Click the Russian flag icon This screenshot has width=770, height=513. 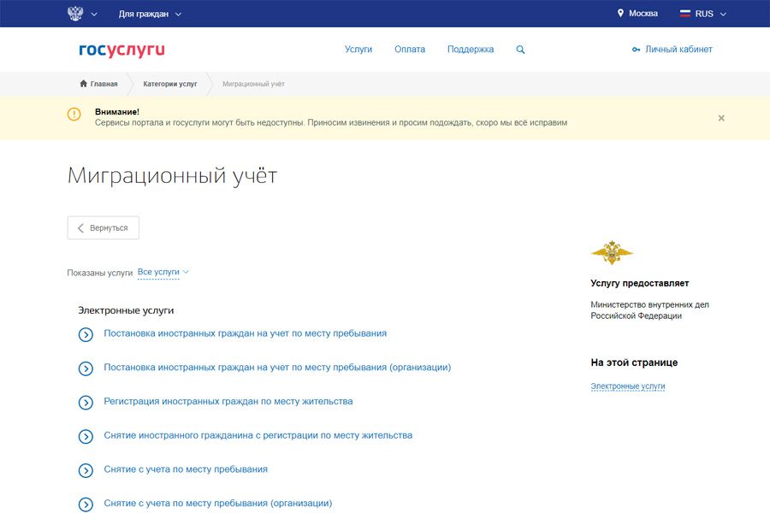[684, 14]
